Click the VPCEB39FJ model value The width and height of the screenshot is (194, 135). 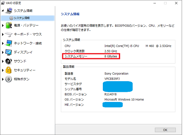pos(112,79)
